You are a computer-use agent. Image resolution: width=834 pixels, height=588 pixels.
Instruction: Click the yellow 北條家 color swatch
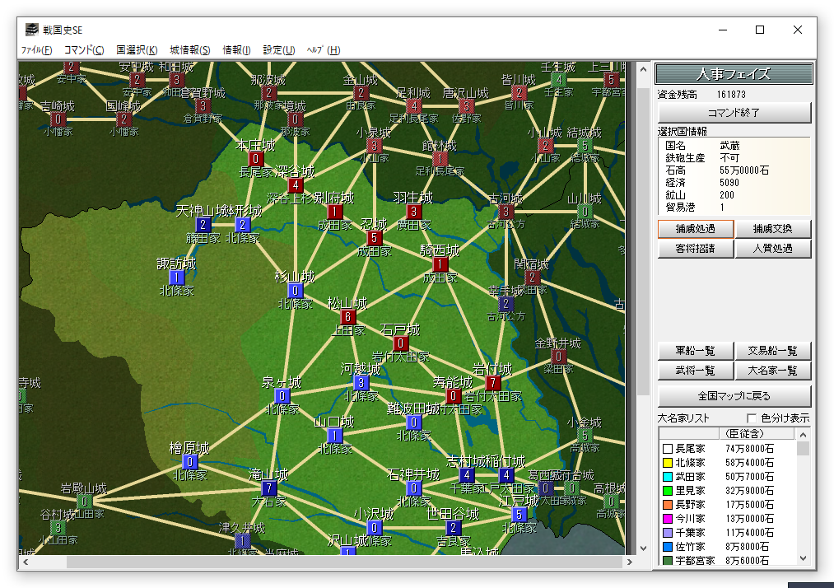click(x=667, y=463)
